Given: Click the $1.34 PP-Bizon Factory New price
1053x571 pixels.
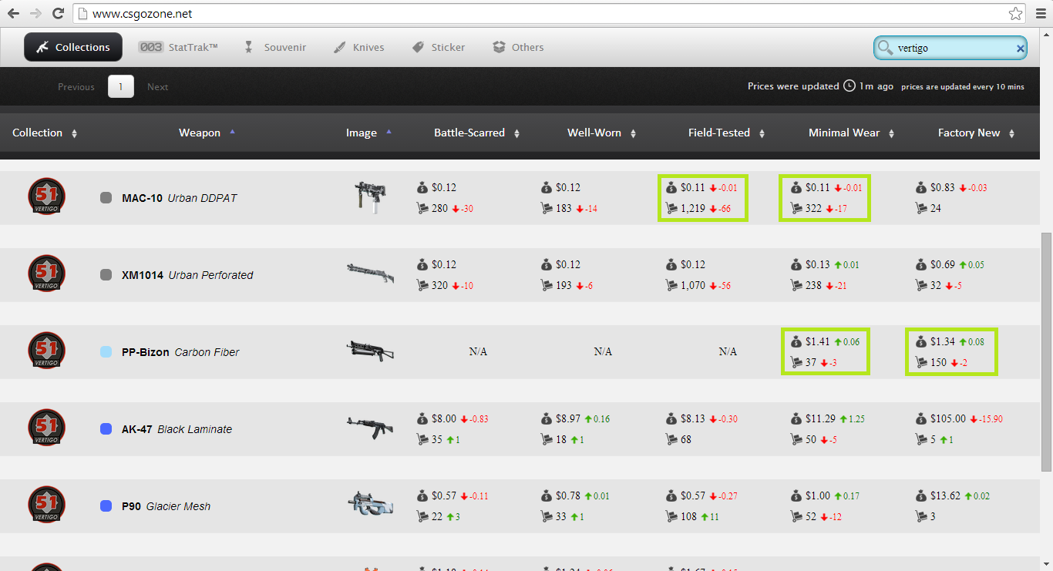Looking at the screenshot, I should [943, 341].
